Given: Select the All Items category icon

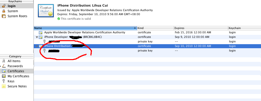Looking at the screenshot, I should [4, 61].
